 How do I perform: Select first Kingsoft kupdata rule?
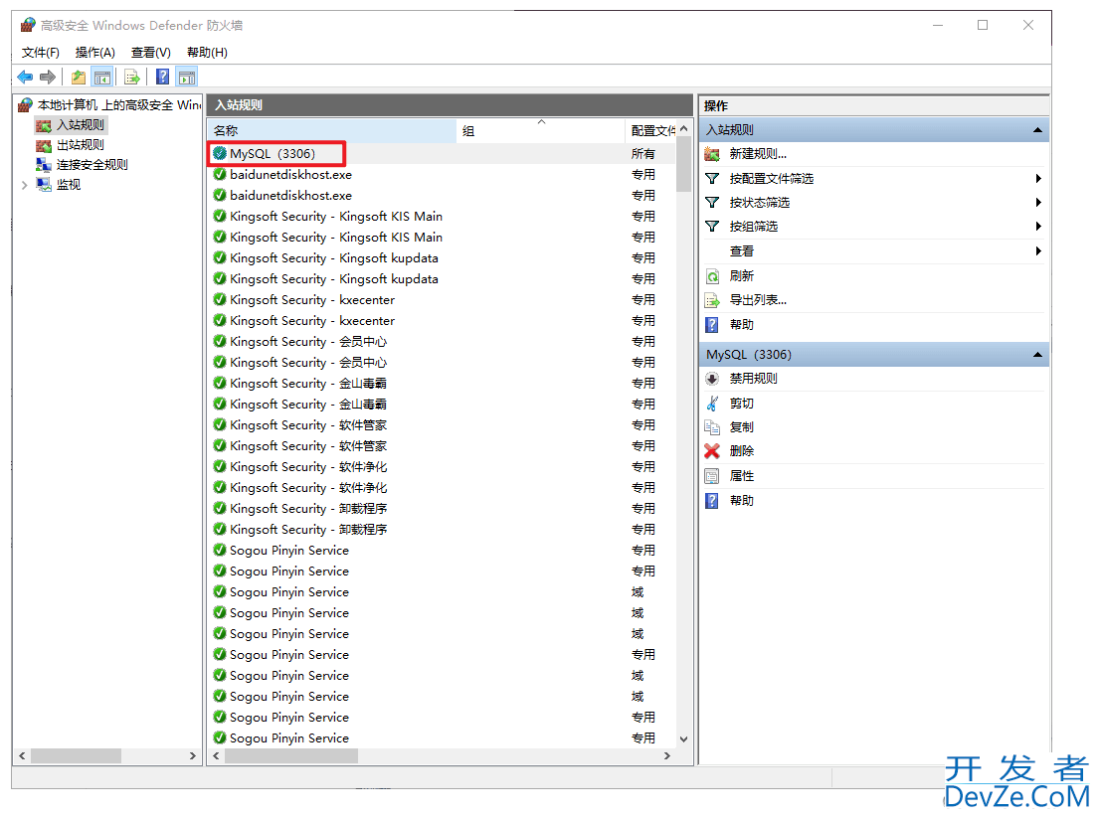[x=442, y=258]
